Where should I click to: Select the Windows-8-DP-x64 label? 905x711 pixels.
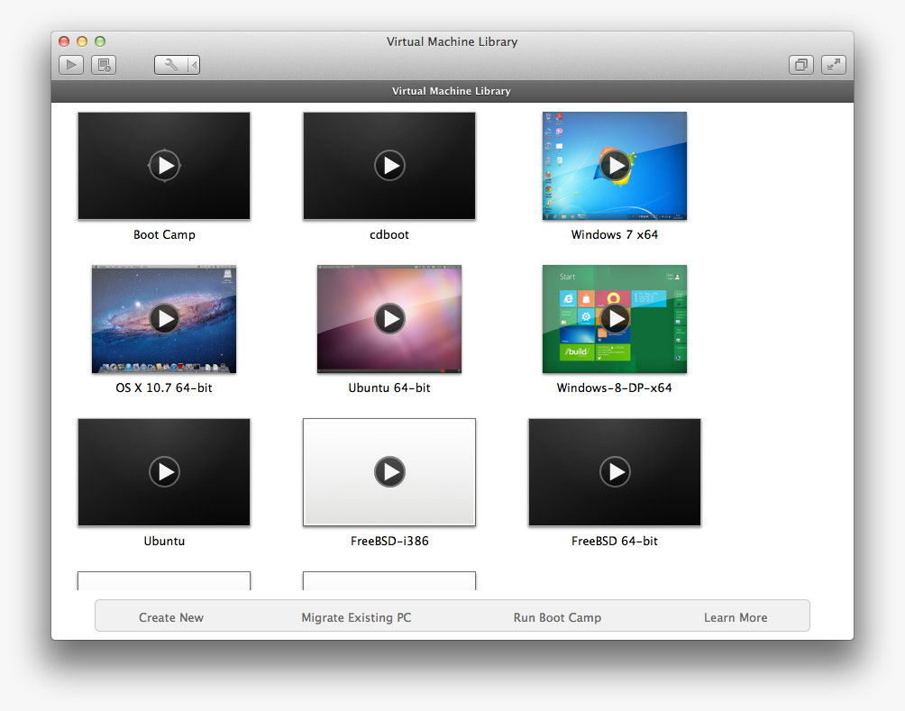click(x=615, y=387)
